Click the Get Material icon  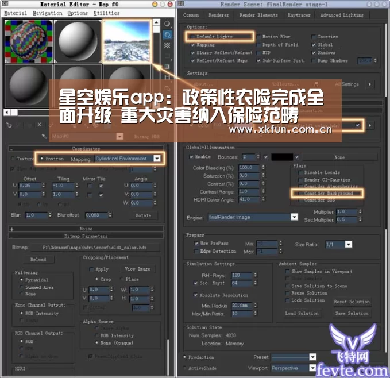pos(9,125)
